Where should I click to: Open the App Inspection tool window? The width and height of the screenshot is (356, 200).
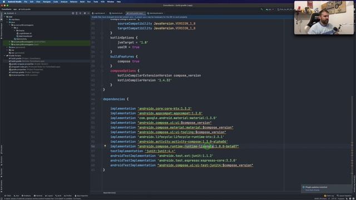tap(82, 196)
